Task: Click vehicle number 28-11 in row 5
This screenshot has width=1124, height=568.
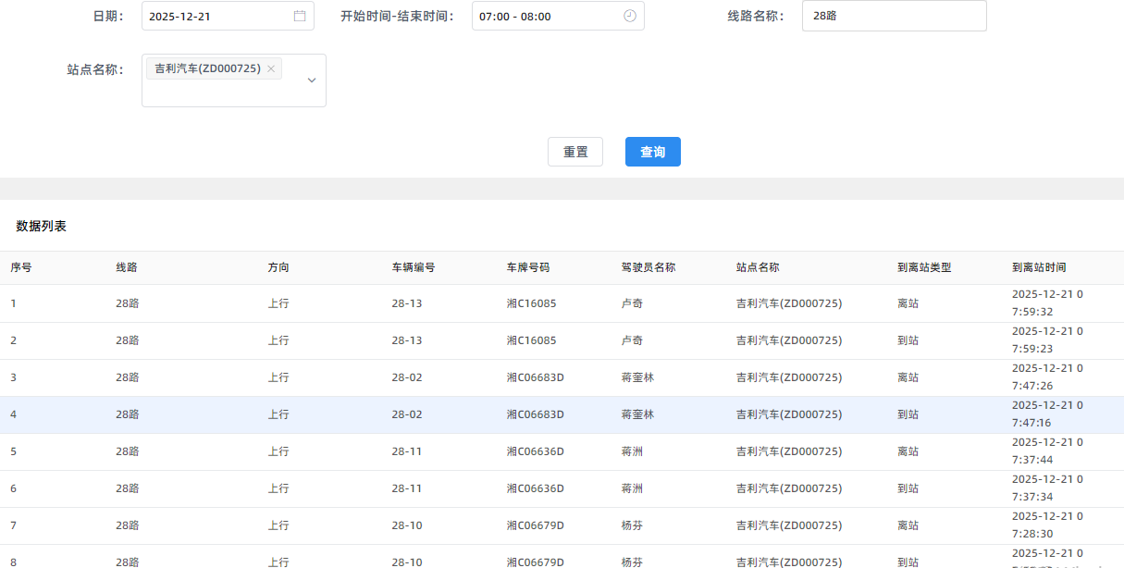Action: coord(407,451)
